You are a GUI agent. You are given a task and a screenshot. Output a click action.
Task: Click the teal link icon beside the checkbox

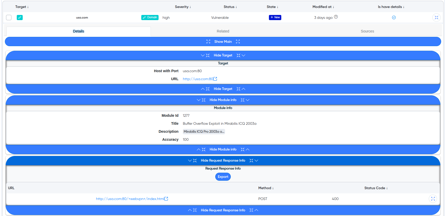pos(20,18)
